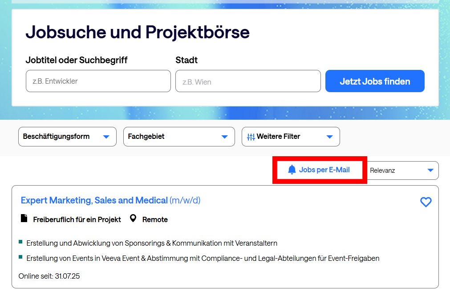Open the Beschäftigungsform dropdown
Image resolution: width=450 pixels, height=296 pixels.
click(x=67, y=137)
